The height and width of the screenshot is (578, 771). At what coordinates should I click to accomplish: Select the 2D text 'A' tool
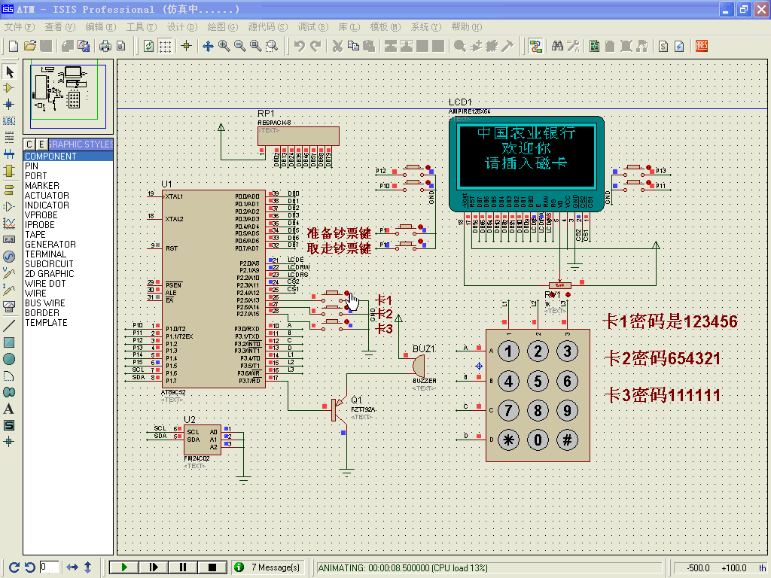point(9,409)
